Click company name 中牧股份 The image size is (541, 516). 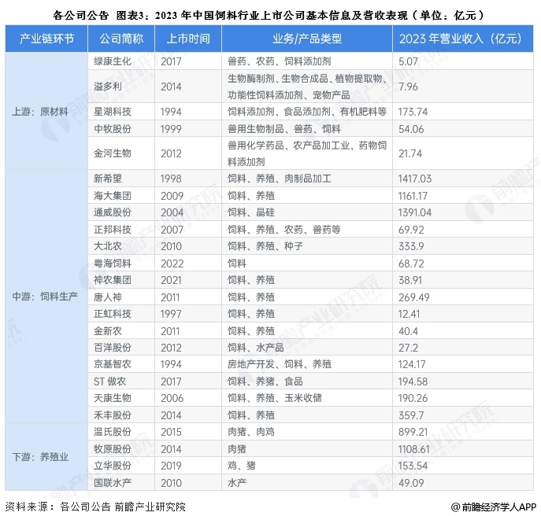[x=113, y=129]
